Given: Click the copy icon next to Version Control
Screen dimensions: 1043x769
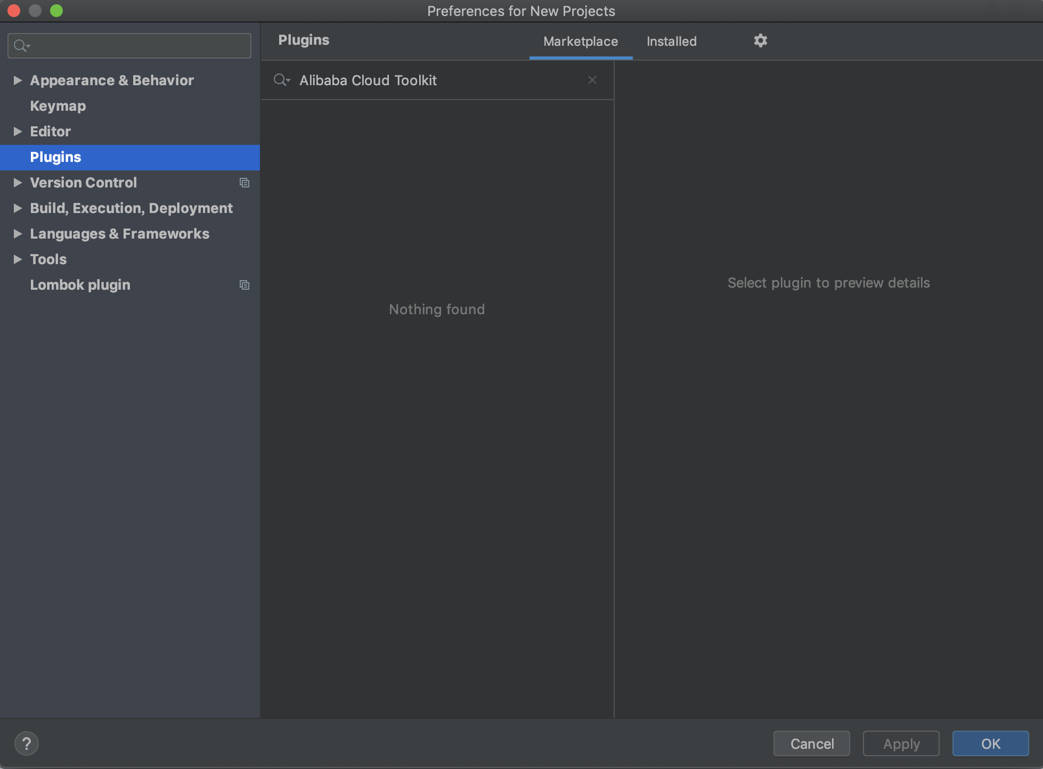Looking at the screenshot, I should pyautogui.click(x=244, y=182).
